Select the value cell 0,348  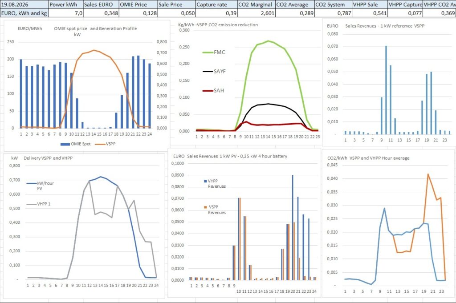(x=101, y=13)
